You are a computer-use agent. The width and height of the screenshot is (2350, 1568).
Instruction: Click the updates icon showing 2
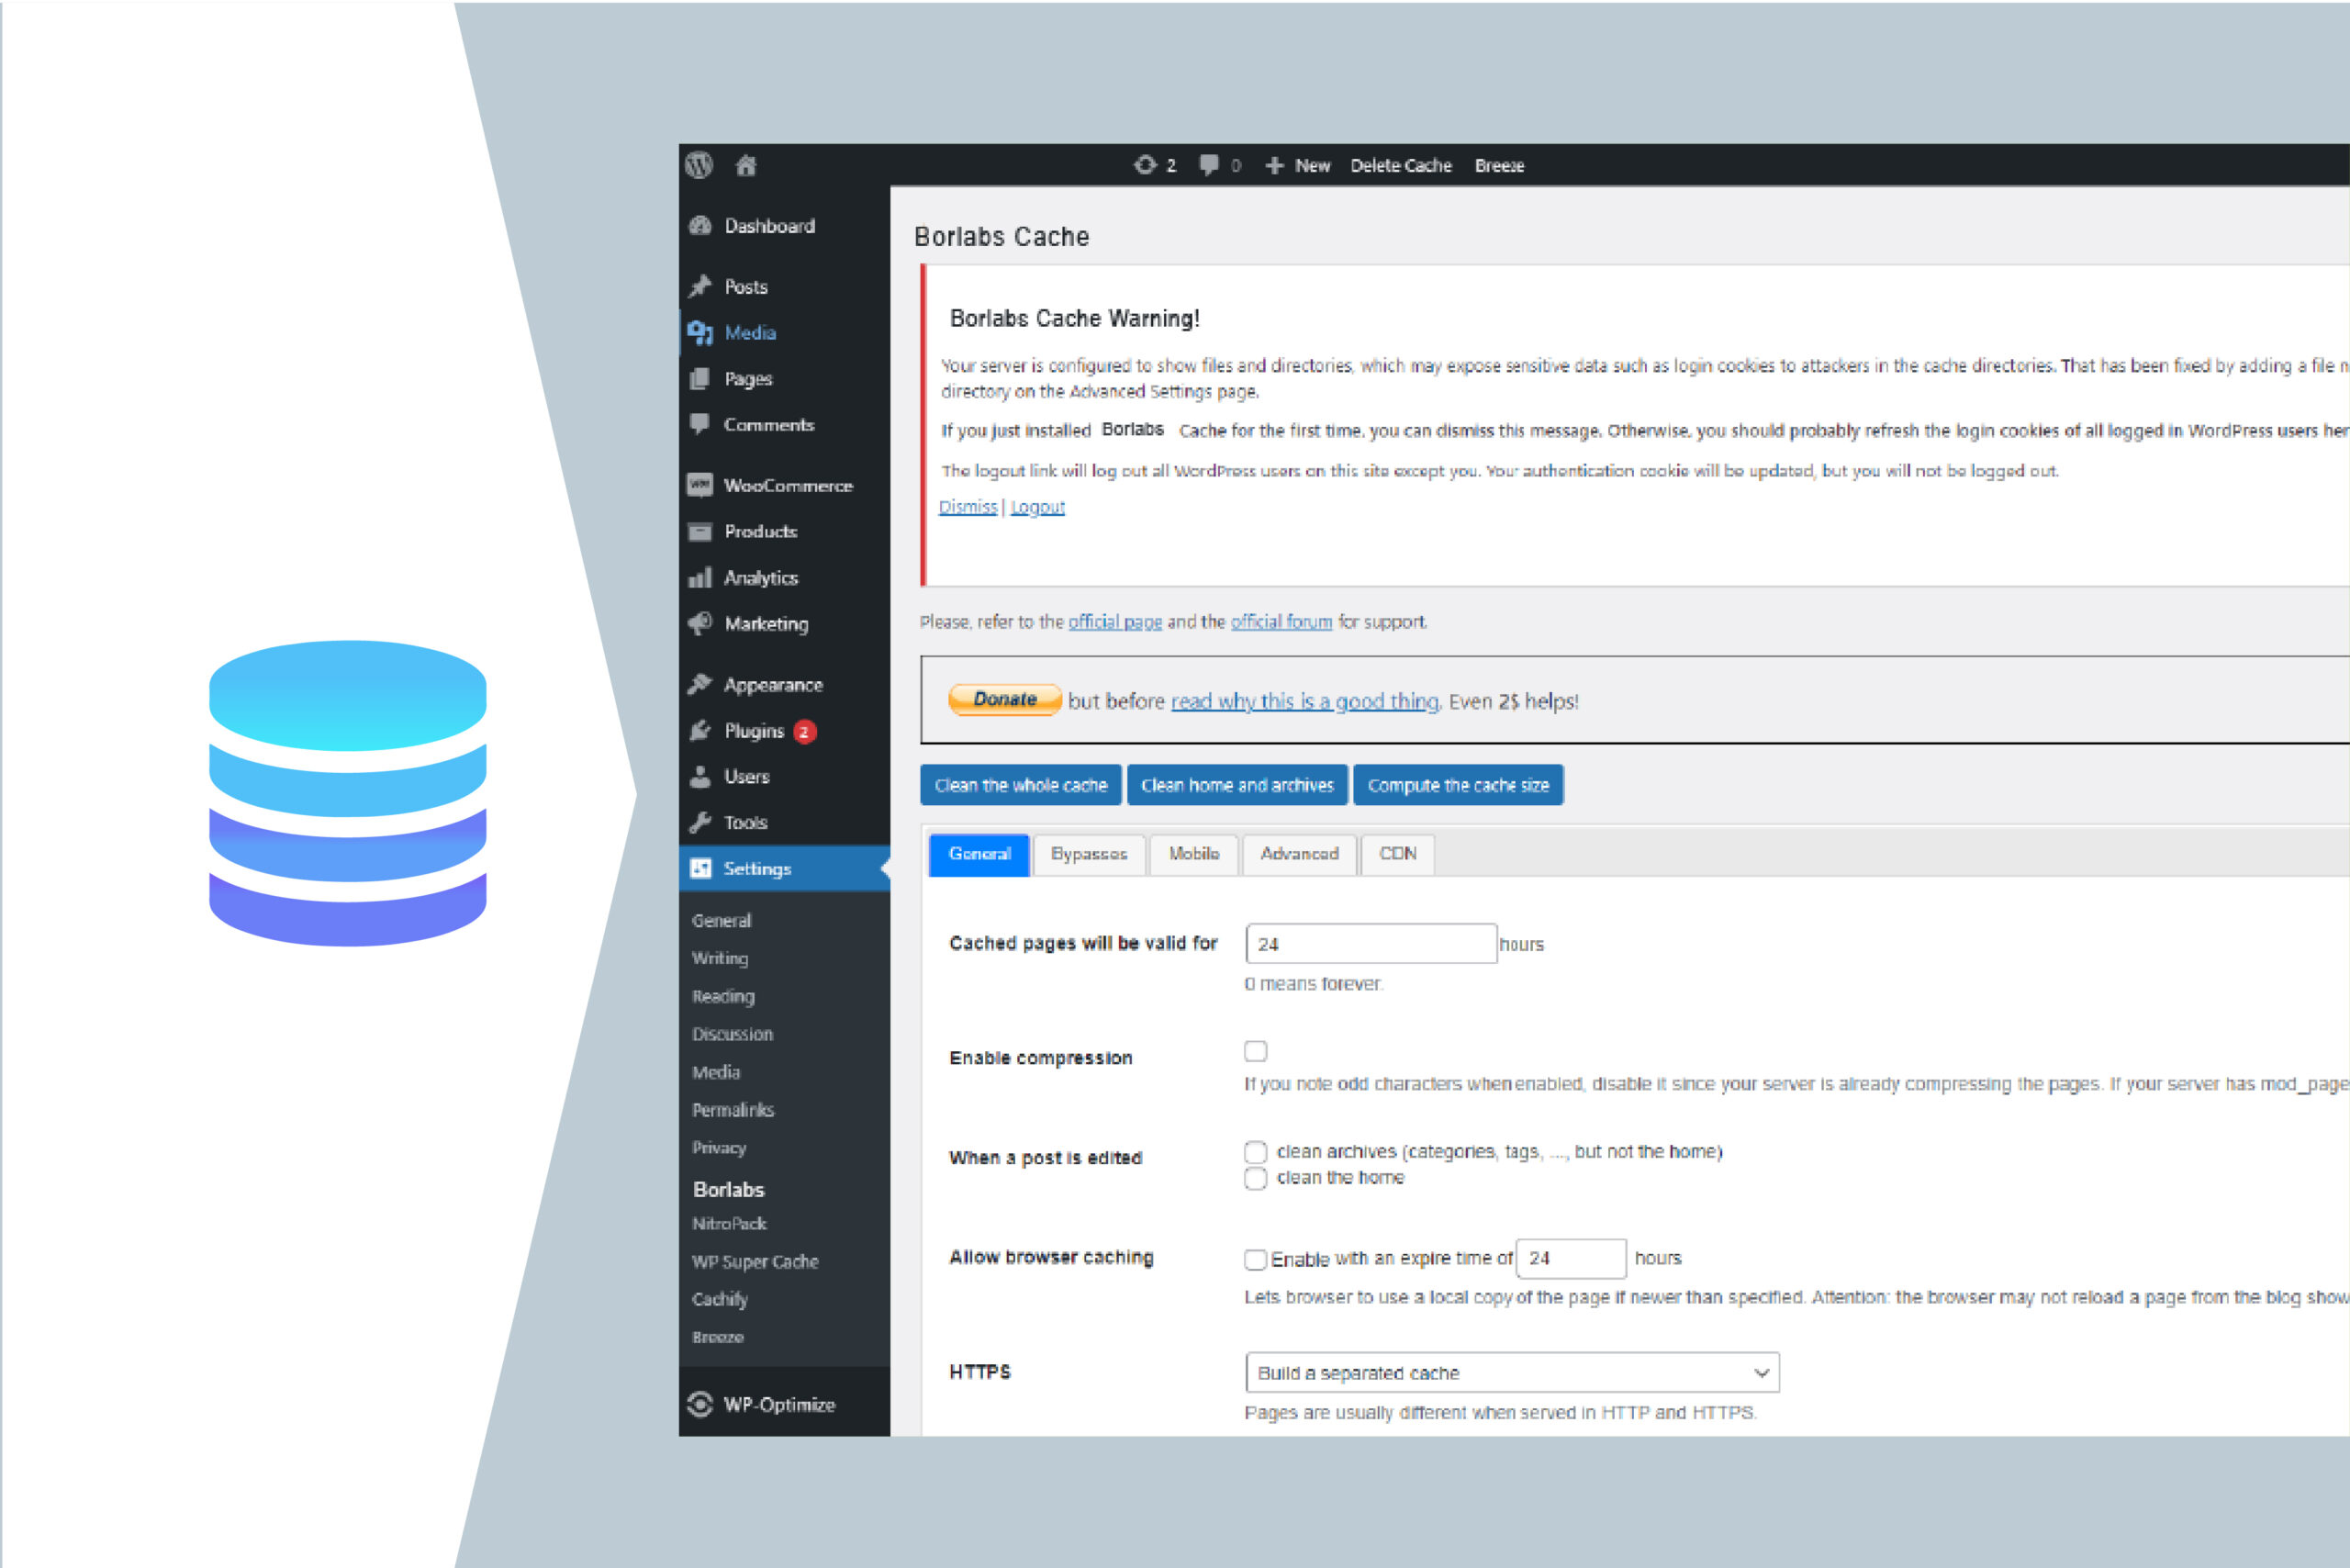(1144, 165)
